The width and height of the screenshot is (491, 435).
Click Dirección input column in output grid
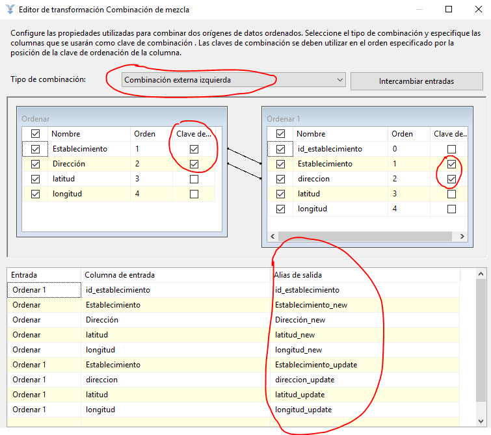[x=176, y=320]
